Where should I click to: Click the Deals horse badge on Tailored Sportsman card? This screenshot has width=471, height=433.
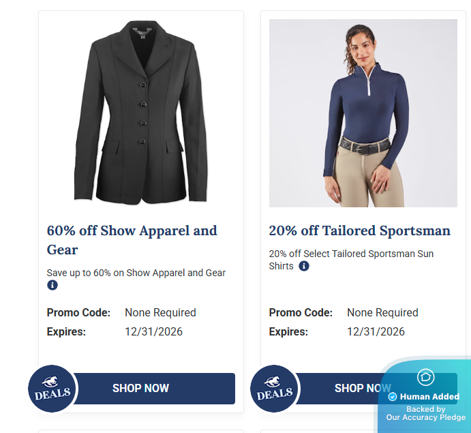pyautogui.click(x=275, y=389)
